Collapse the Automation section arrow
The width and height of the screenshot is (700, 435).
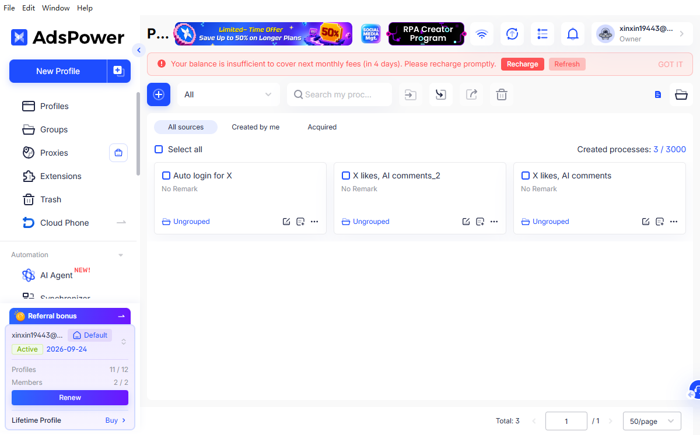[x=121, y=255]
